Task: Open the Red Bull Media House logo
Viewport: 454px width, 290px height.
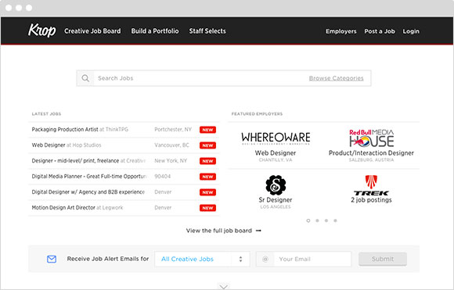Action: click(372, 138)
